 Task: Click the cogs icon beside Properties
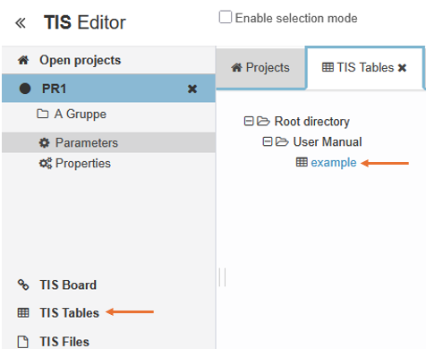[x=46, y=163]
